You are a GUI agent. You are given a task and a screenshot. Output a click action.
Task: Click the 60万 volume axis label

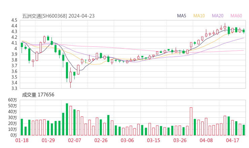[12, 100]
